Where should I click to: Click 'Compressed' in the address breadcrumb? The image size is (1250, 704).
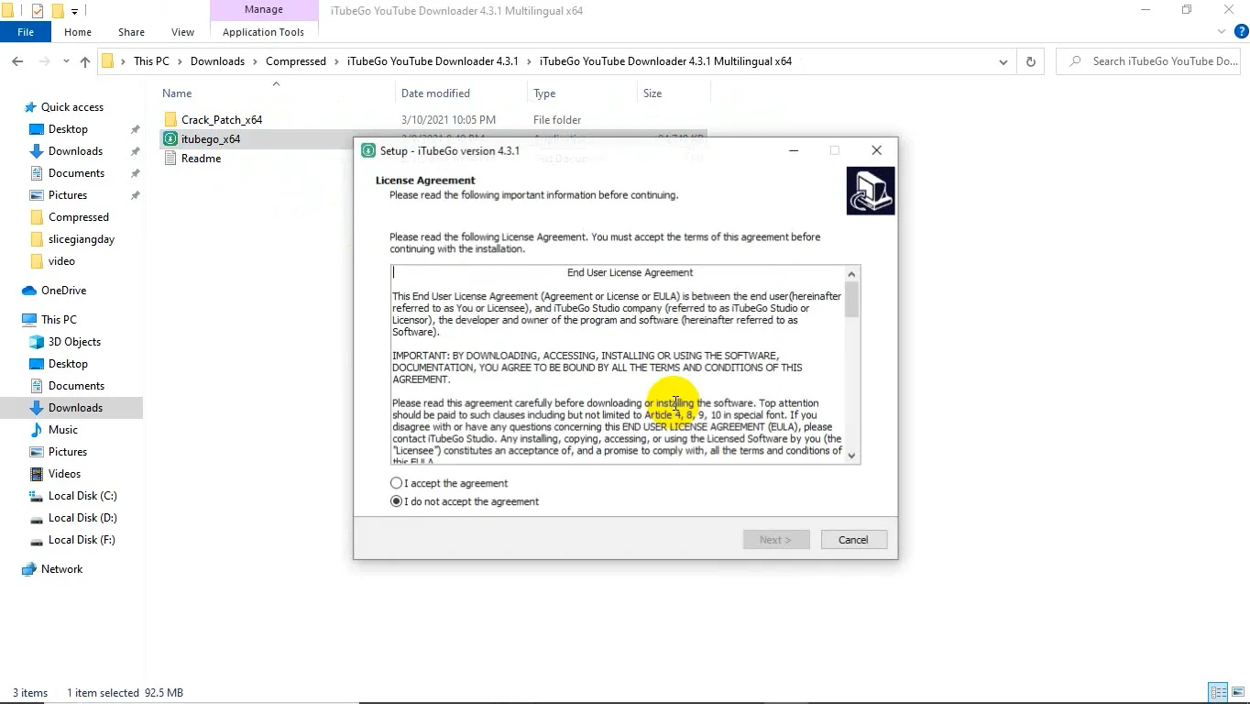click(295, 61)
